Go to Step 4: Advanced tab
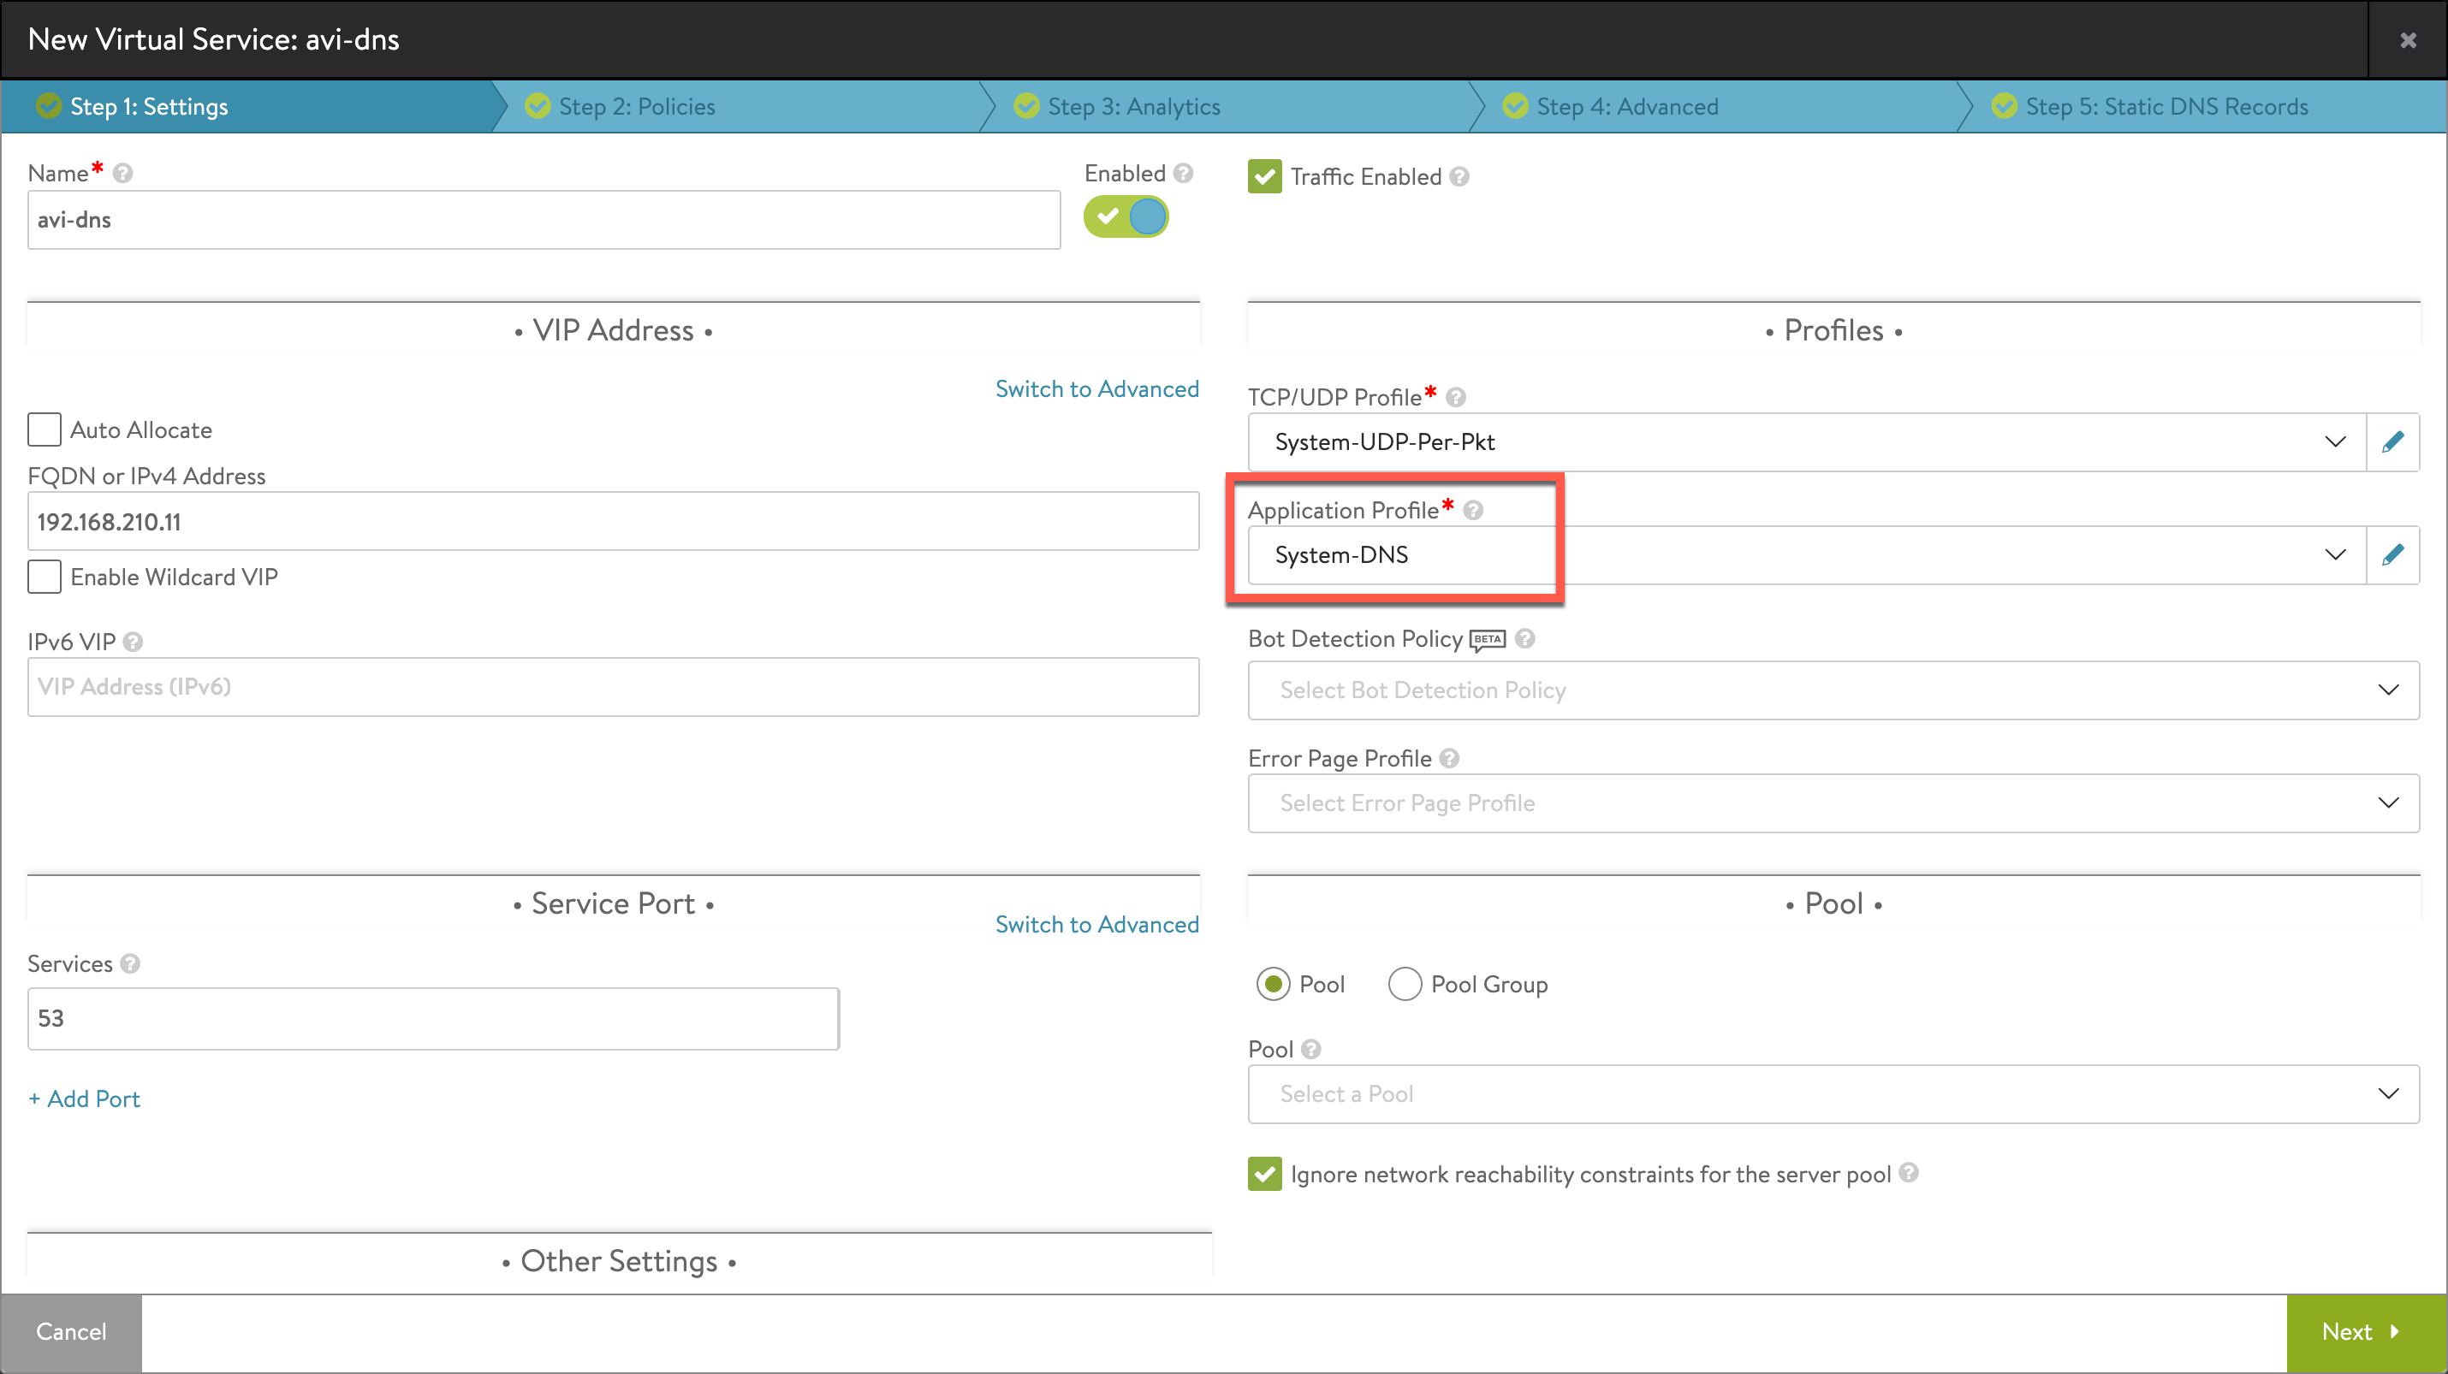 (x=1720, y=106)
